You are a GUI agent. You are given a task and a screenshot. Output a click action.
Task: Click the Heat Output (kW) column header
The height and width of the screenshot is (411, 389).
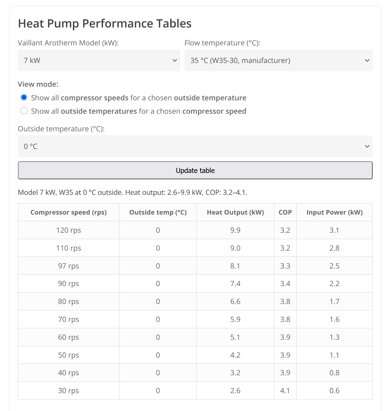[235, 212]
